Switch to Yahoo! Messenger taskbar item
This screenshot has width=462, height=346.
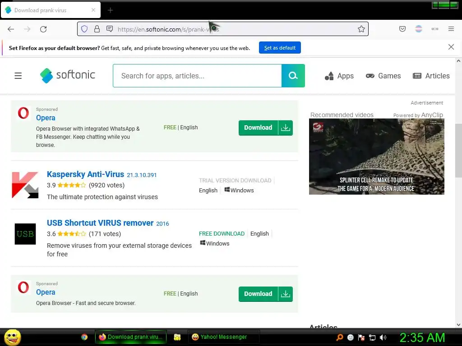click(x=223, y=337)
